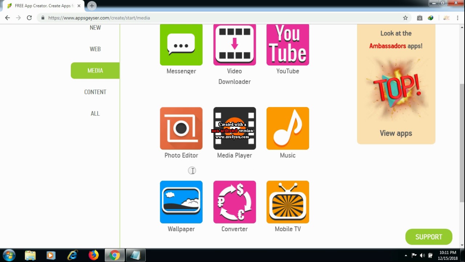The image size is (465, 262).
Task: Open Chrome's customize menu
Action: coord(457,17)
